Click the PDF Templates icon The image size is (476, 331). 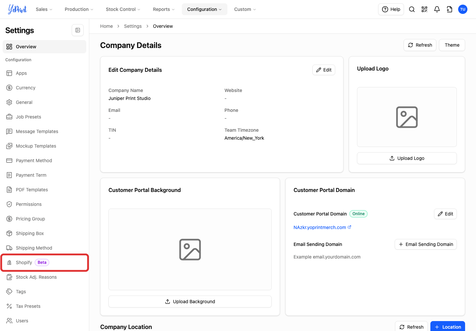(x=9, y=190)
